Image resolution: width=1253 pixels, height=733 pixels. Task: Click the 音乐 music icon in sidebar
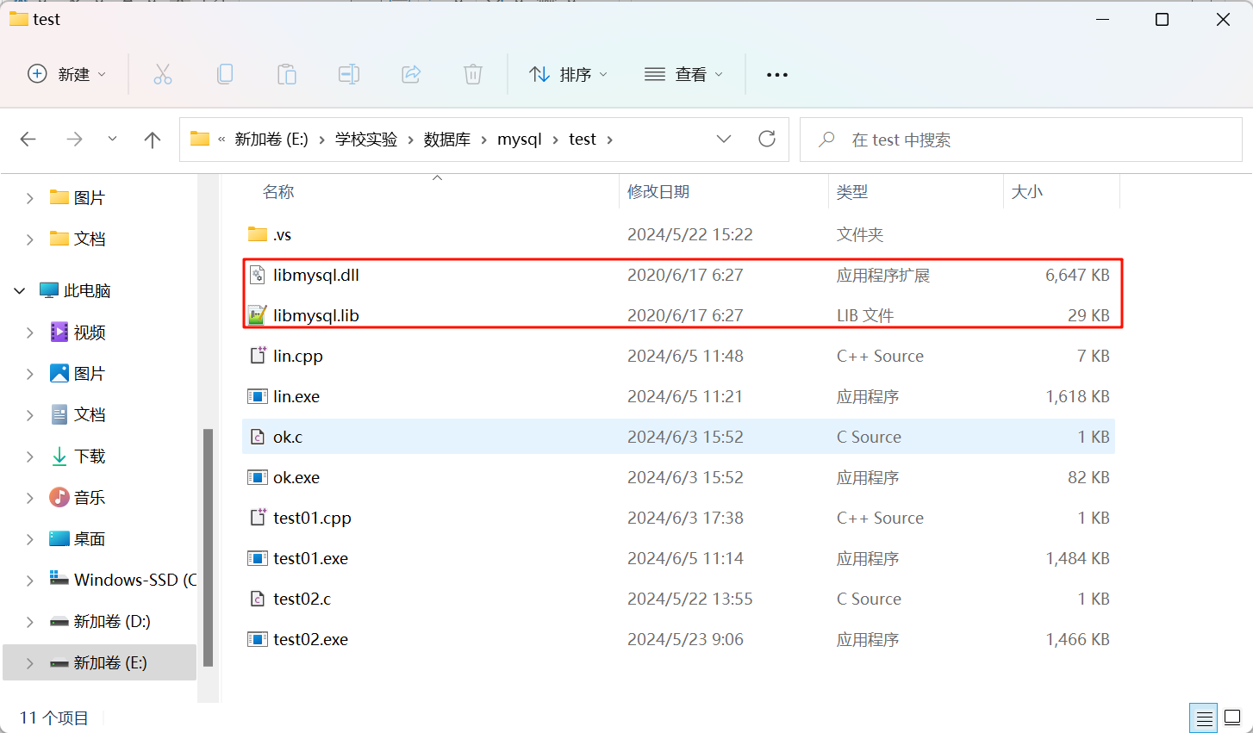(59, 497)
